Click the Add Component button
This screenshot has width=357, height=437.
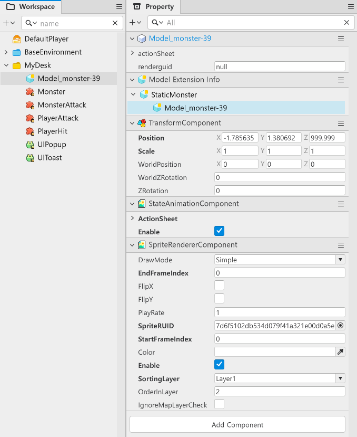point(237,424)
